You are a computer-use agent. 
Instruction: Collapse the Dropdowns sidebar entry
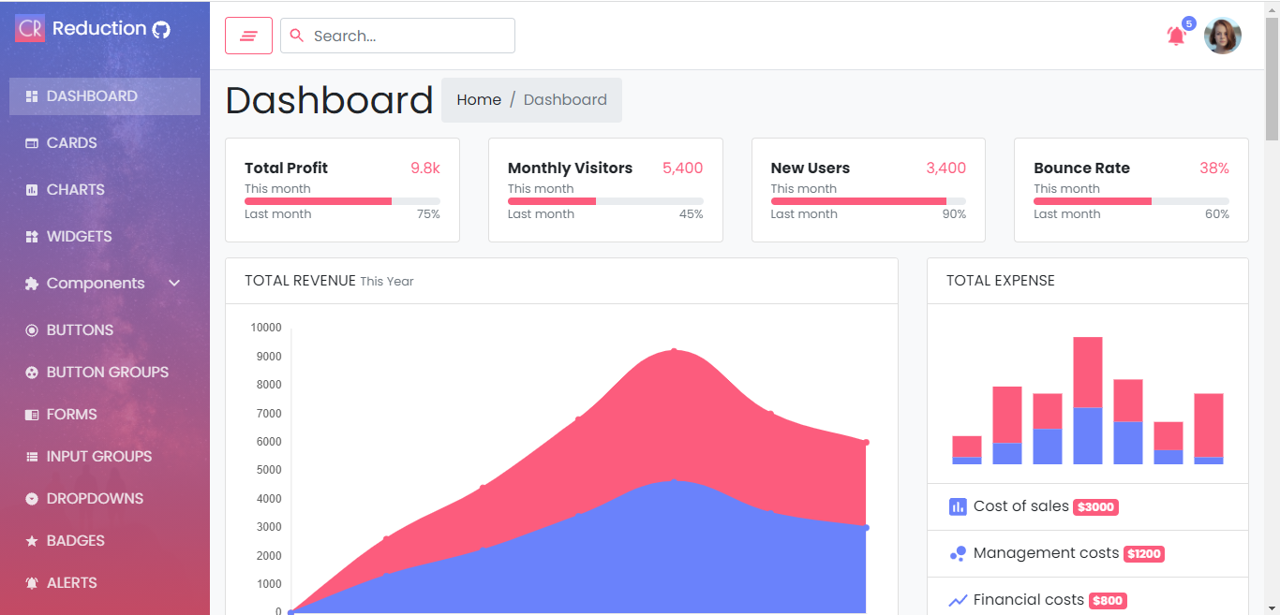(x=95, y=498)
